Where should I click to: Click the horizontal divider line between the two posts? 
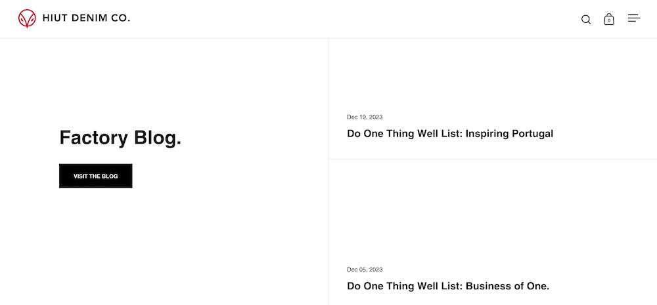pyautogui.click(x=493, y=159)
